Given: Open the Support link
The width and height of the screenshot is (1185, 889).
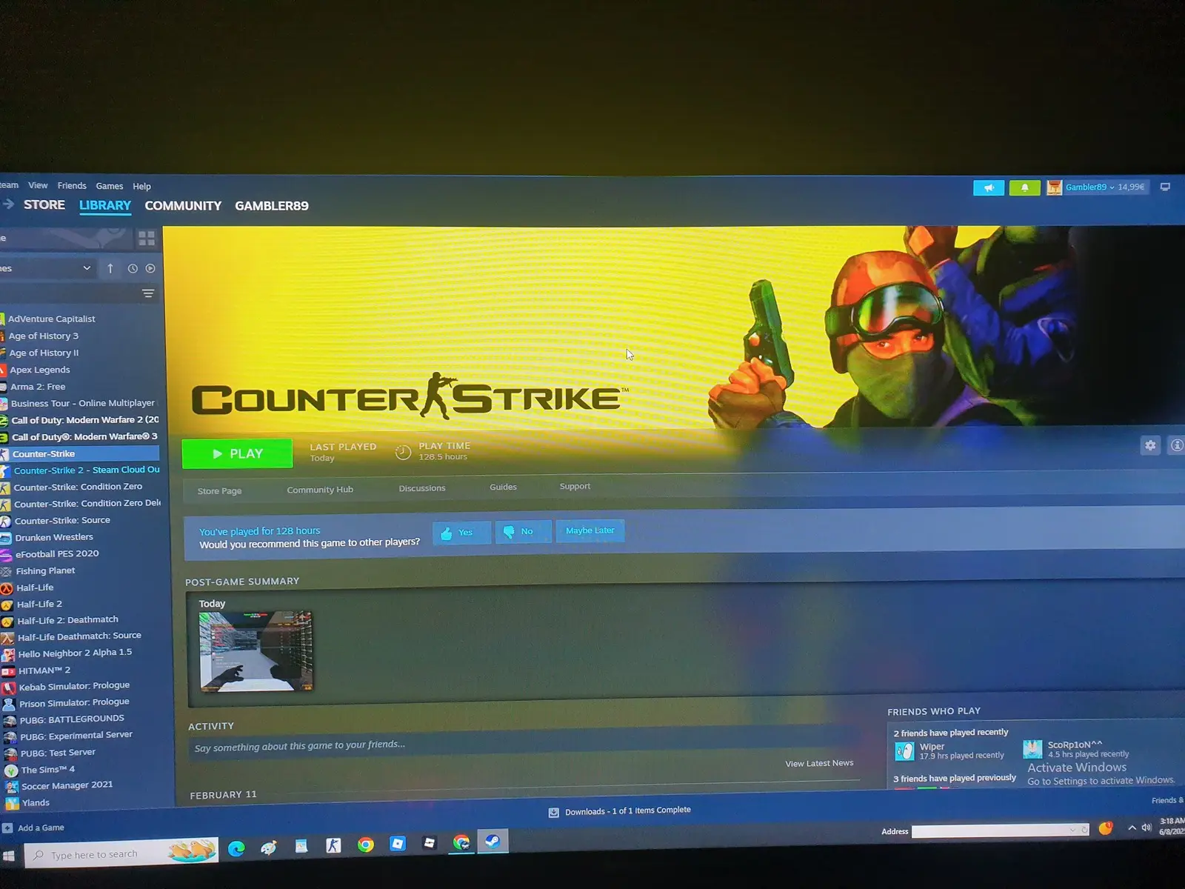Looking at the screenshot, I should pos(575,486).
